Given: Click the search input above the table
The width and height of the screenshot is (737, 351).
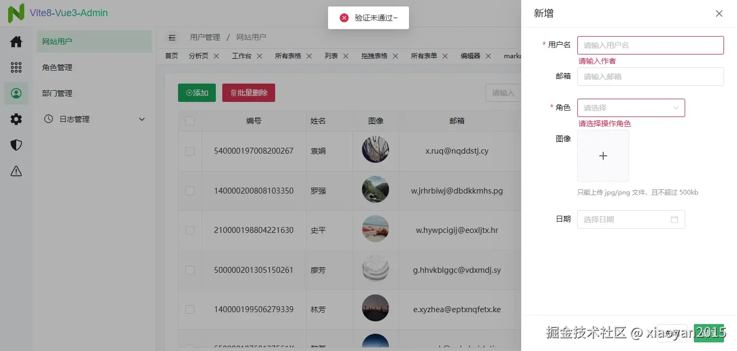Looking at the screenshot, I should coord(503,93).
